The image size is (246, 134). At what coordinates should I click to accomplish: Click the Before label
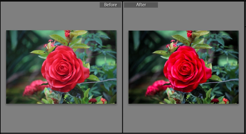coord(110,5)
